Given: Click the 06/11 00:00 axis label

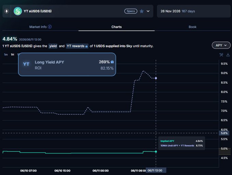Looking at the screenshot, I should 100,171.
